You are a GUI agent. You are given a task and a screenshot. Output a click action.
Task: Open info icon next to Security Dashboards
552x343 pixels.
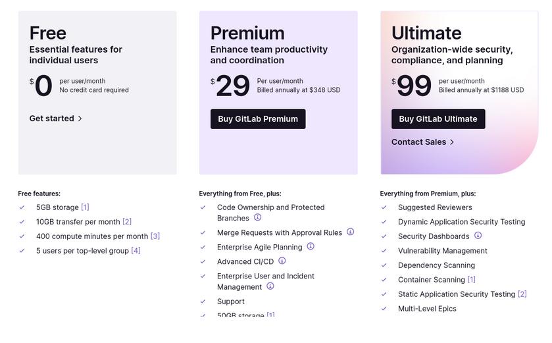pos(478,235)
